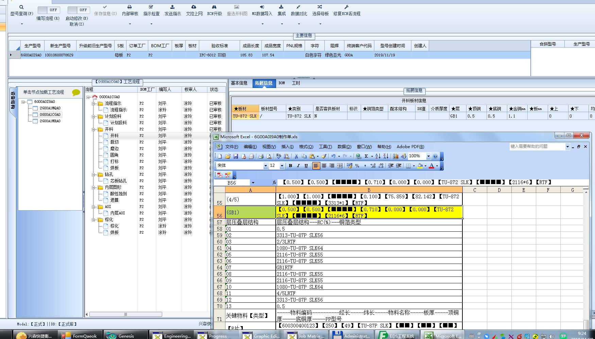The image size is (595, 339).
Task: Click Excel AutoSum sigma icon
Action: coord(366,156)
